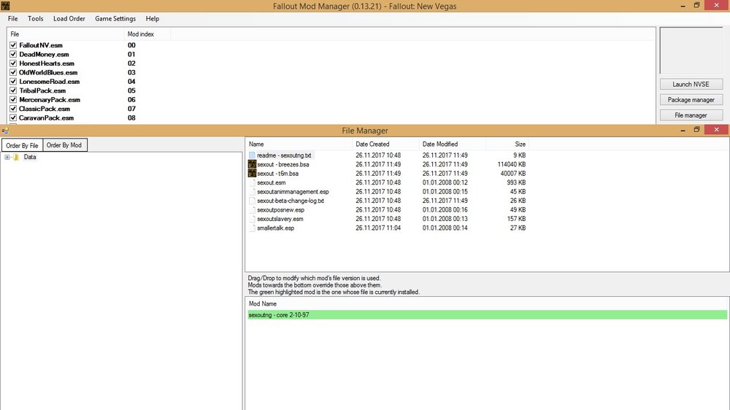Uncheck the DeadMoney.esm checkbox

click(13, 55)
